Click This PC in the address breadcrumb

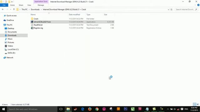pyautogui.click(x=24, y=10)
